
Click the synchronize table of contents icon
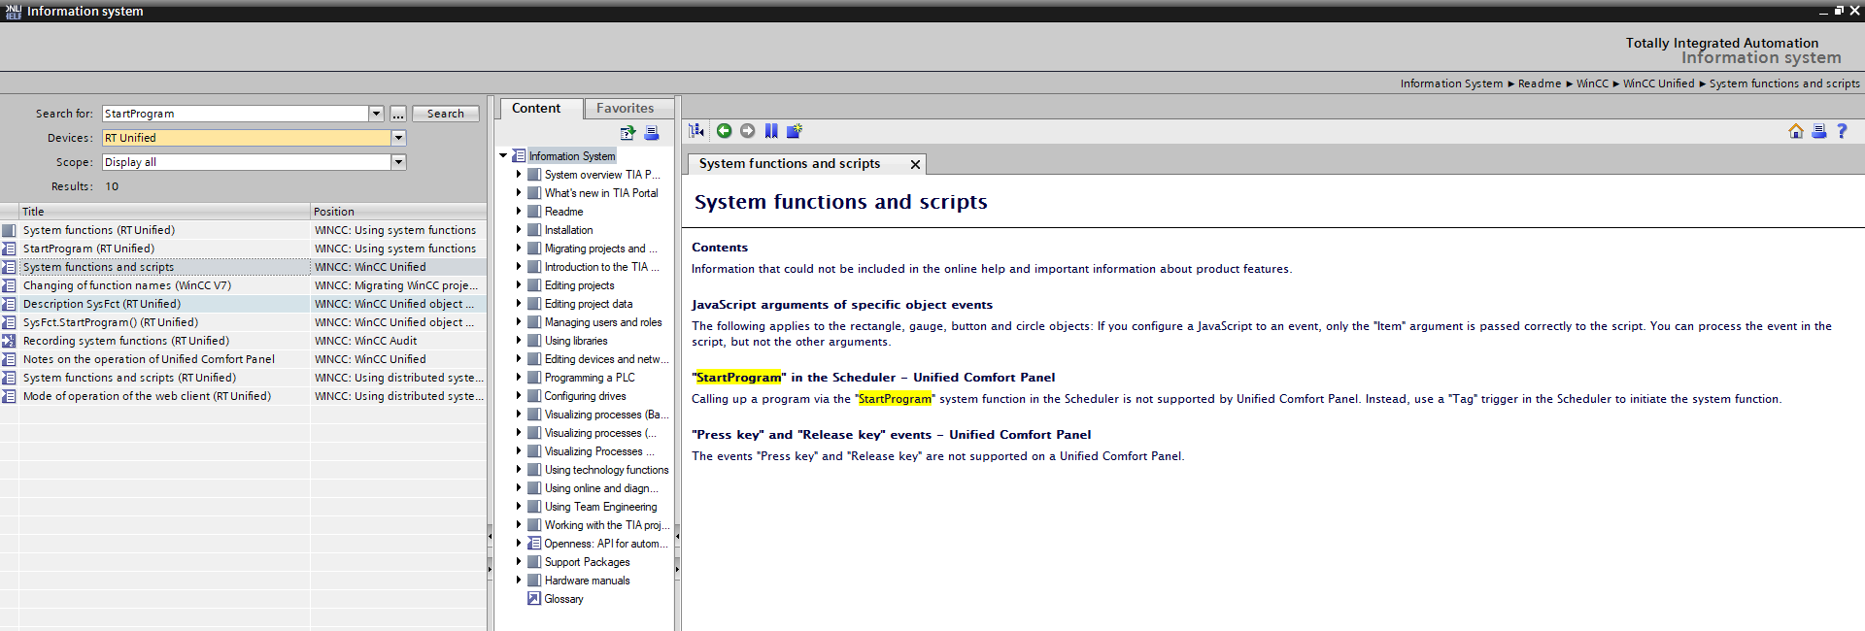click(x=696, y=131)
